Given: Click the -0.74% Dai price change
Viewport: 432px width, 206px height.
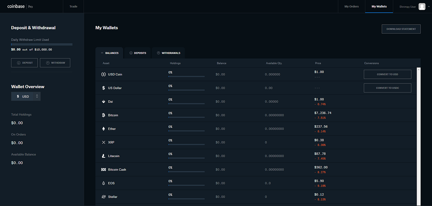Looking at the screenshot, I should (320, 104).
